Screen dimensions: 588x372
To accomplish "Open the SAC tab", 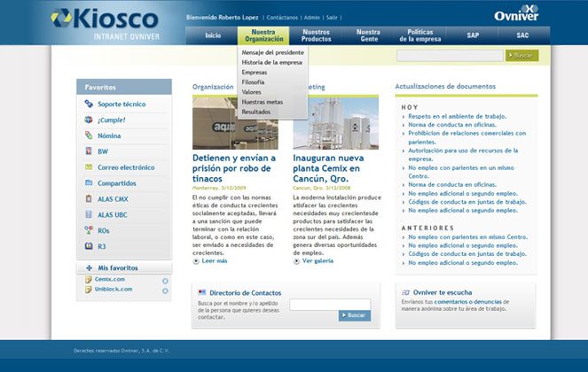I will [522, 35].
